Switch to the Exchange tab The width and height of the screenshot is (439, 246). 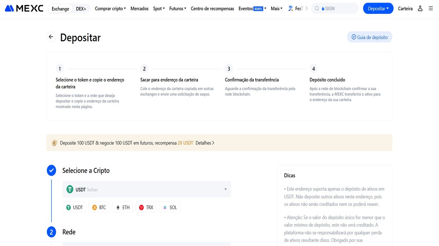click(x=60, y=9)
